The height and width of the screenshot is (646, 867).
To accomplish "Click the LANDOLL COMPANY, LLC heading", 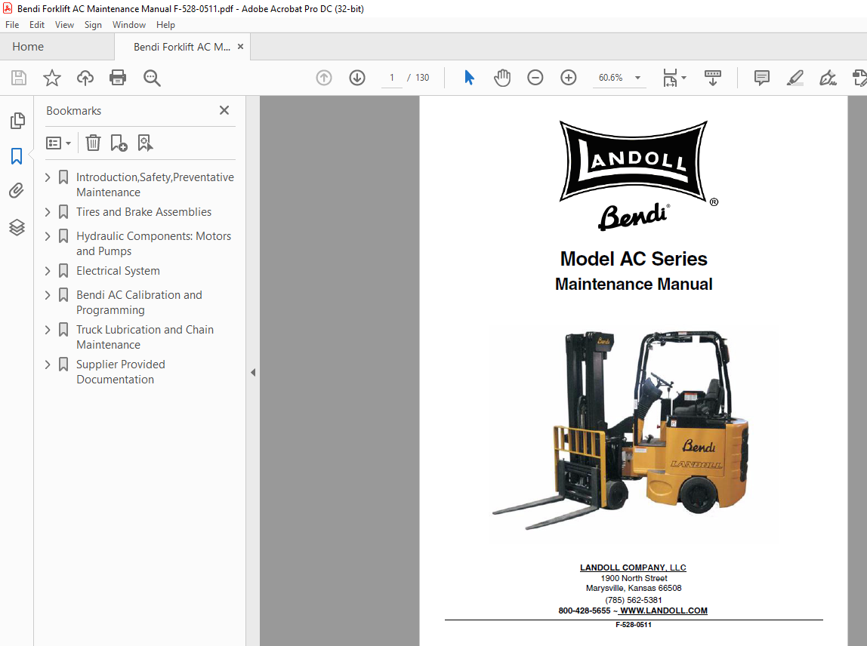I will tap(633, 568).
